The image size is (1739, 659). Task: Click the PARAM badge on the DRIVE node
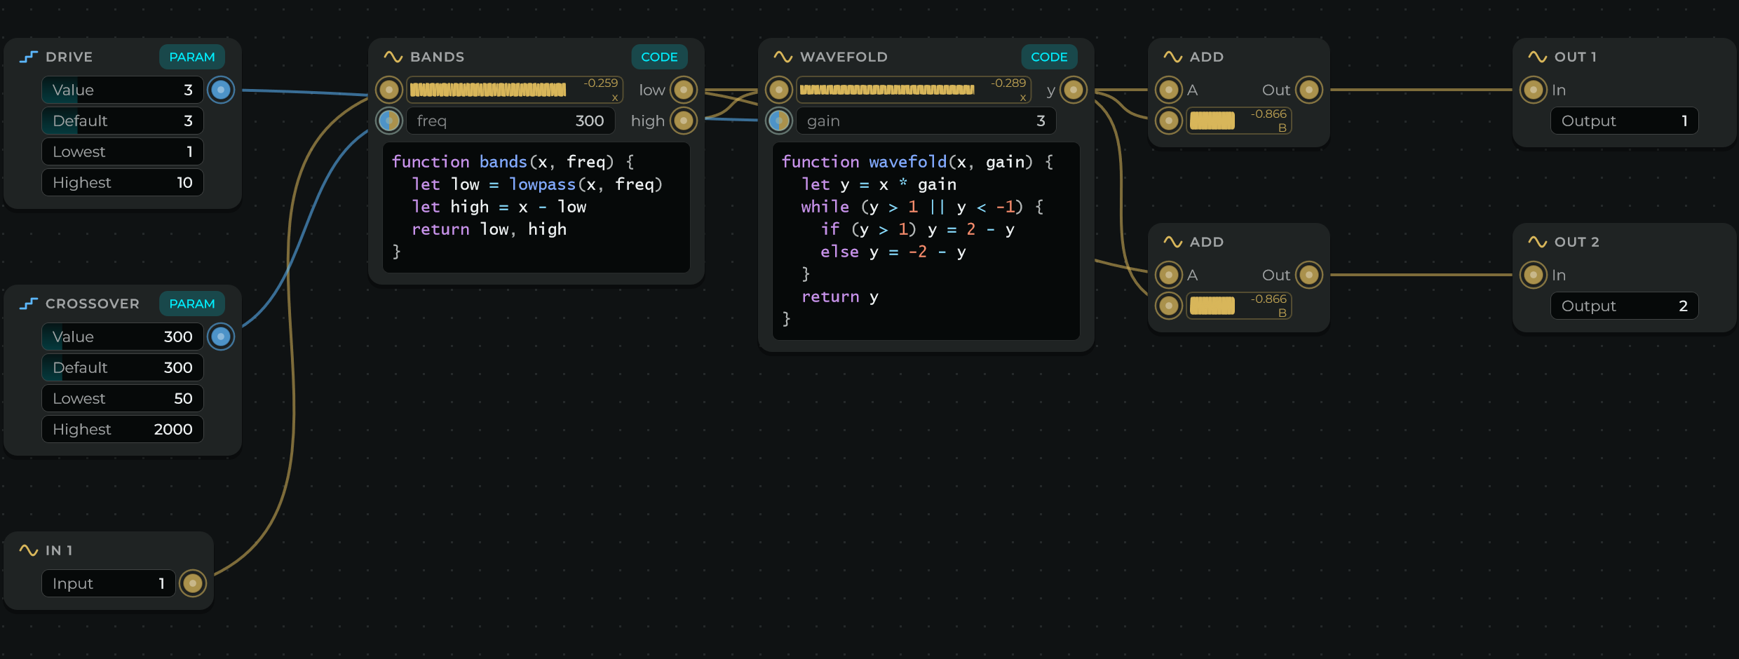pos(192,57)
